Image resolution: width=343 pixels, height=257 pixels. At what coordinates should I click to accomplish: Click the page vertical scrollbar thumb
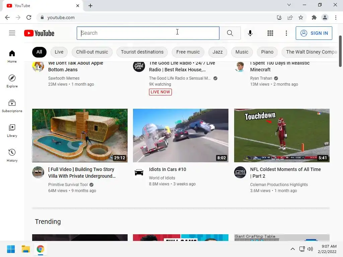pyautogui.click(x=340, y=51)
